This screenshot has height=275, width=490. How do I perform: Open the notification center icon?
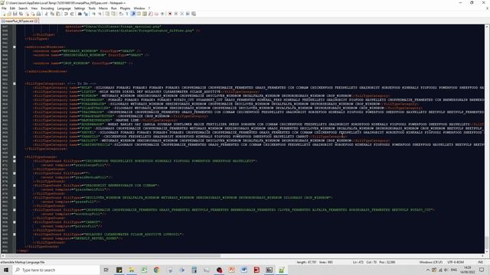482,270
